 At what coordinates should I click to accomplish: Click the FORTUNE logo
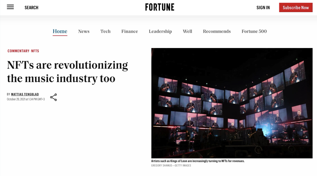[x=160, y=7]
